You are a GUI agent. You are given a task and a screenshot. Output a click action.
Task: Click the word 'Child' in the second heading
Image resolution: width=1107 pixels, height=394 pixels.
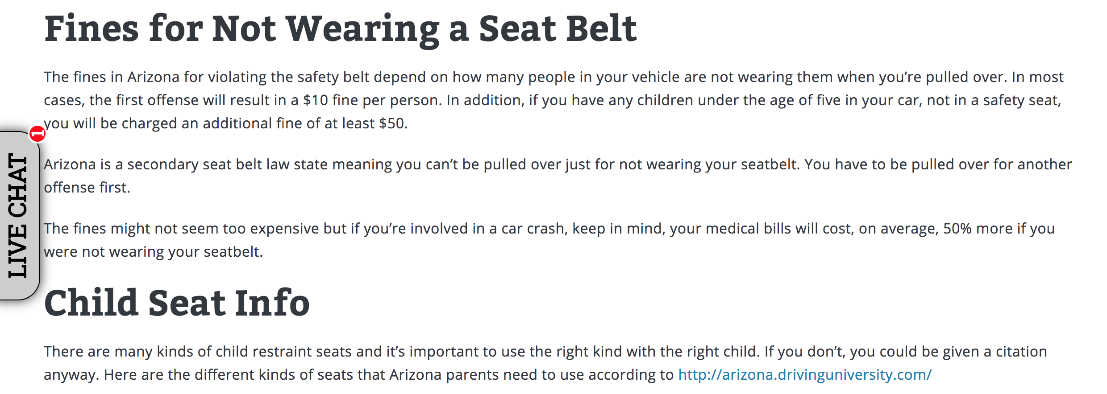point(92,303)
